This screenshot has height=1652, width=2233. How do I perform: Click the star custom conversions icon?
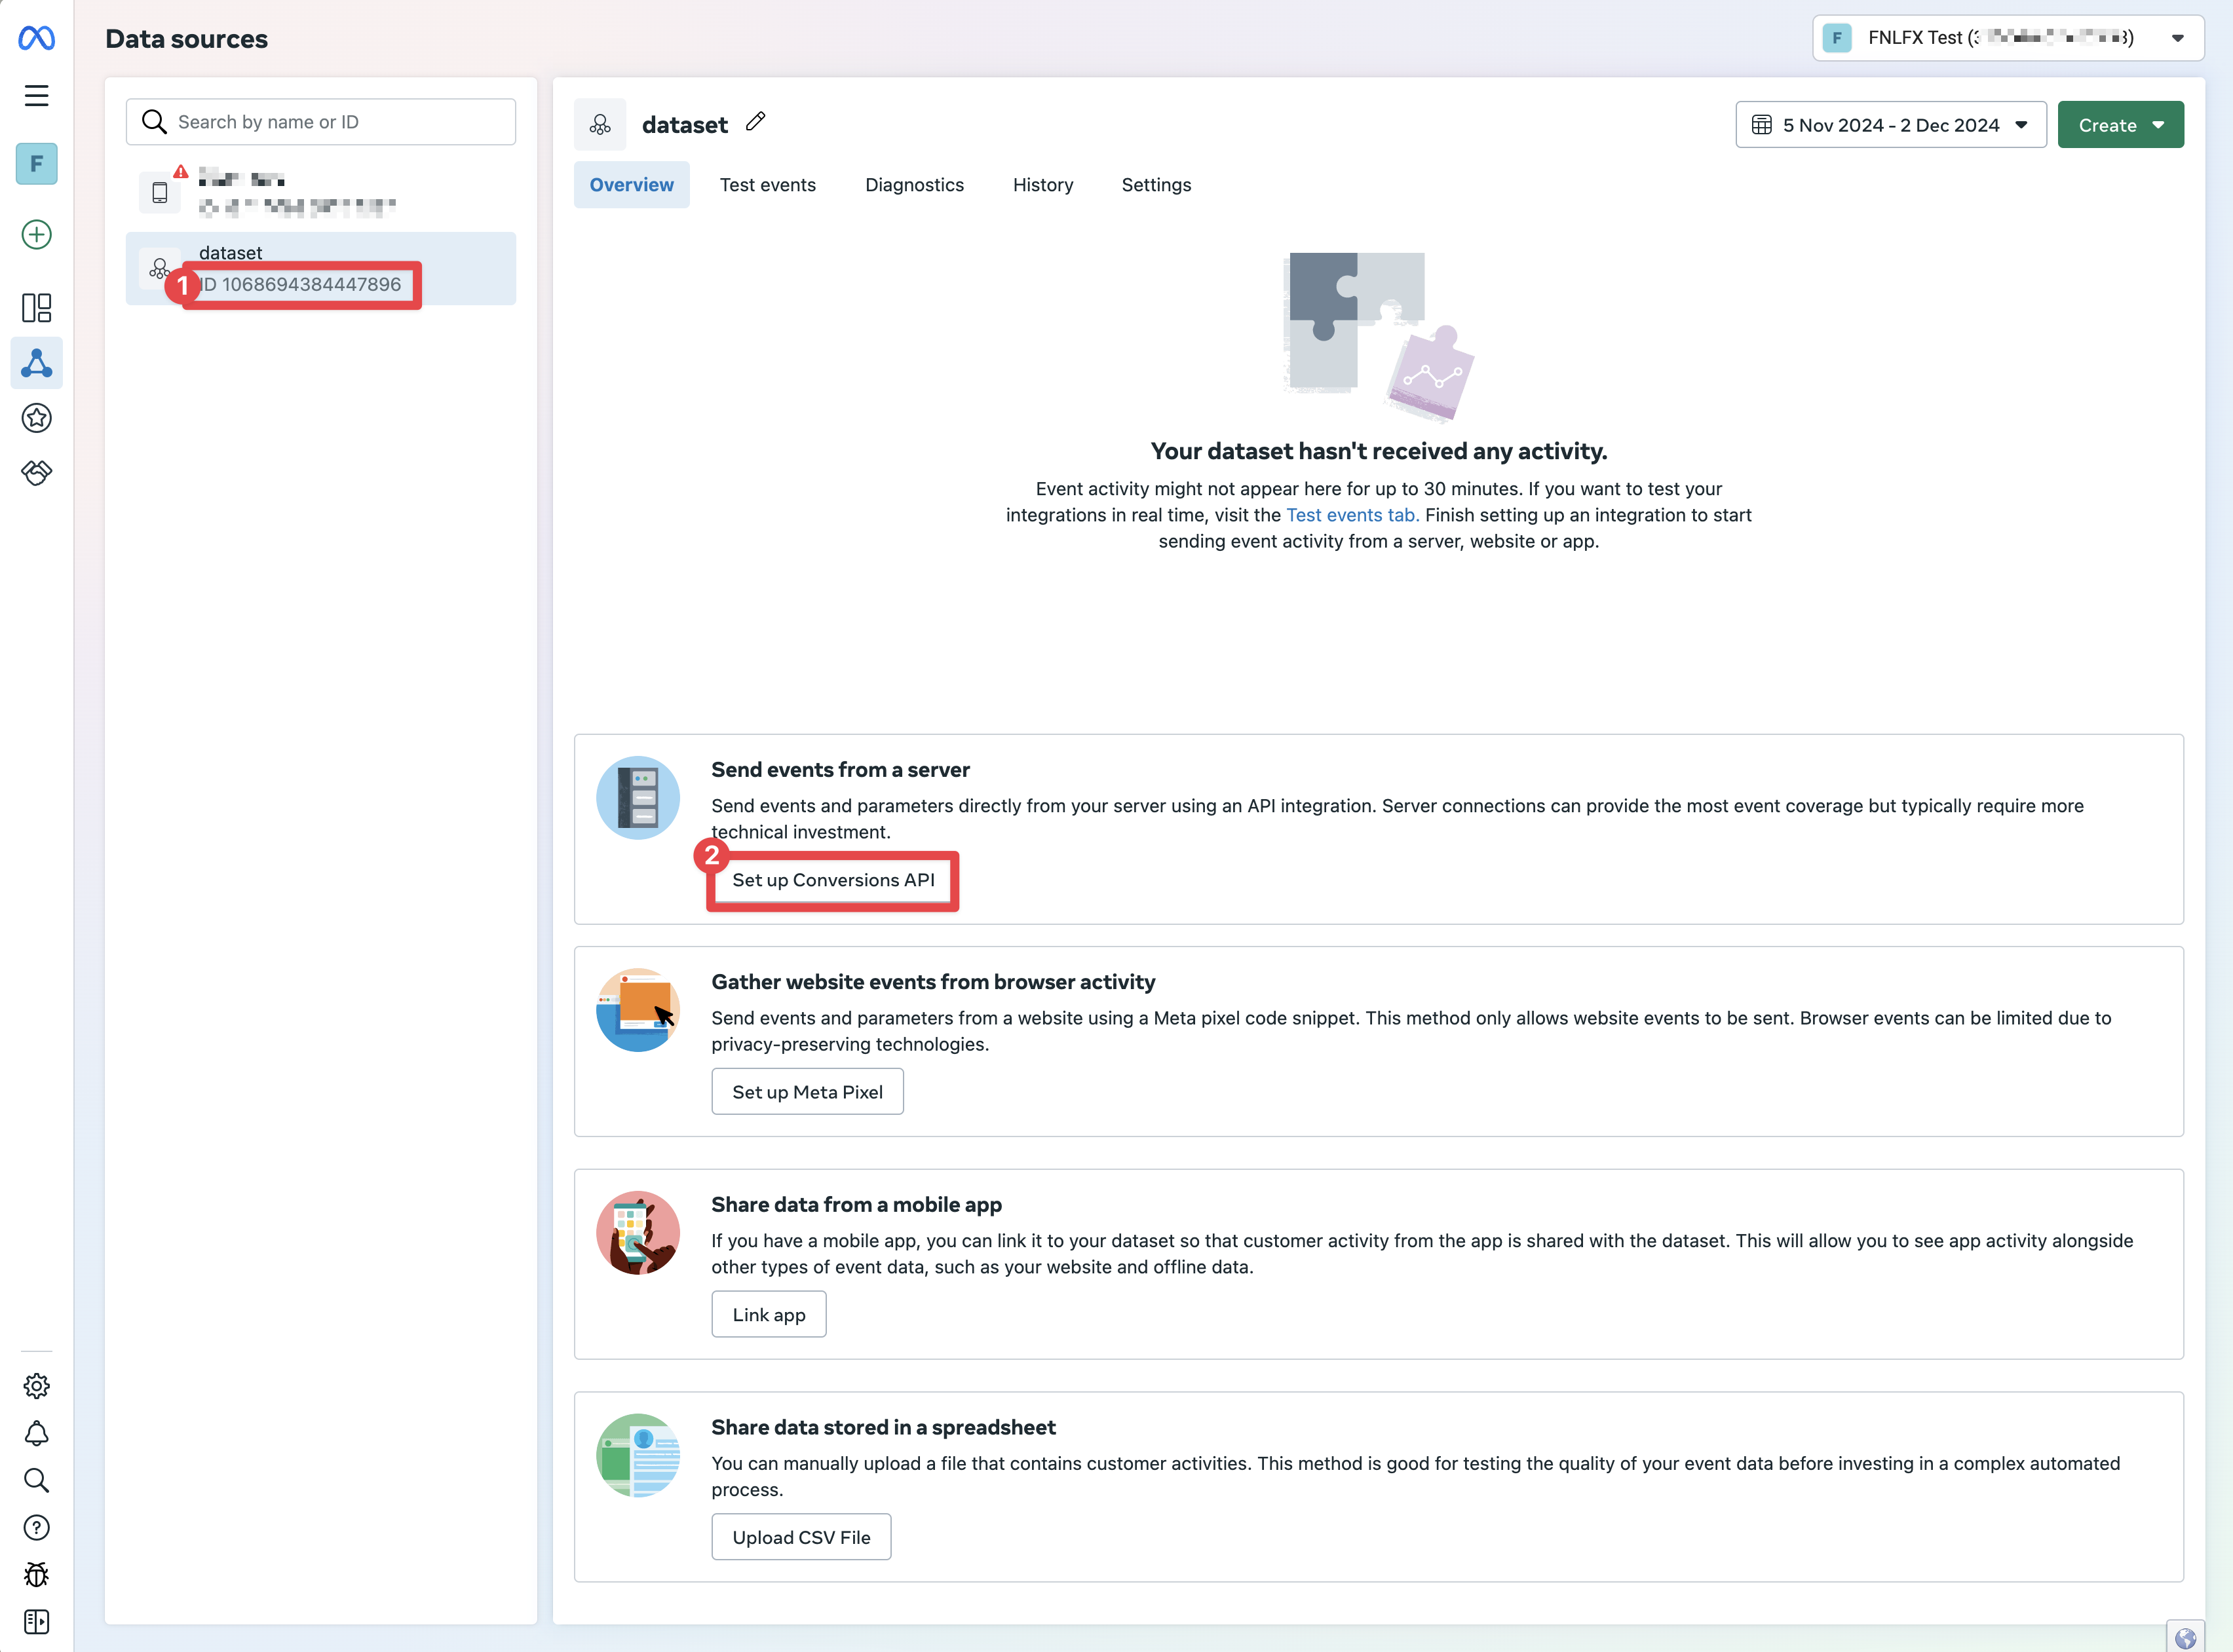(x=36, y=418)
